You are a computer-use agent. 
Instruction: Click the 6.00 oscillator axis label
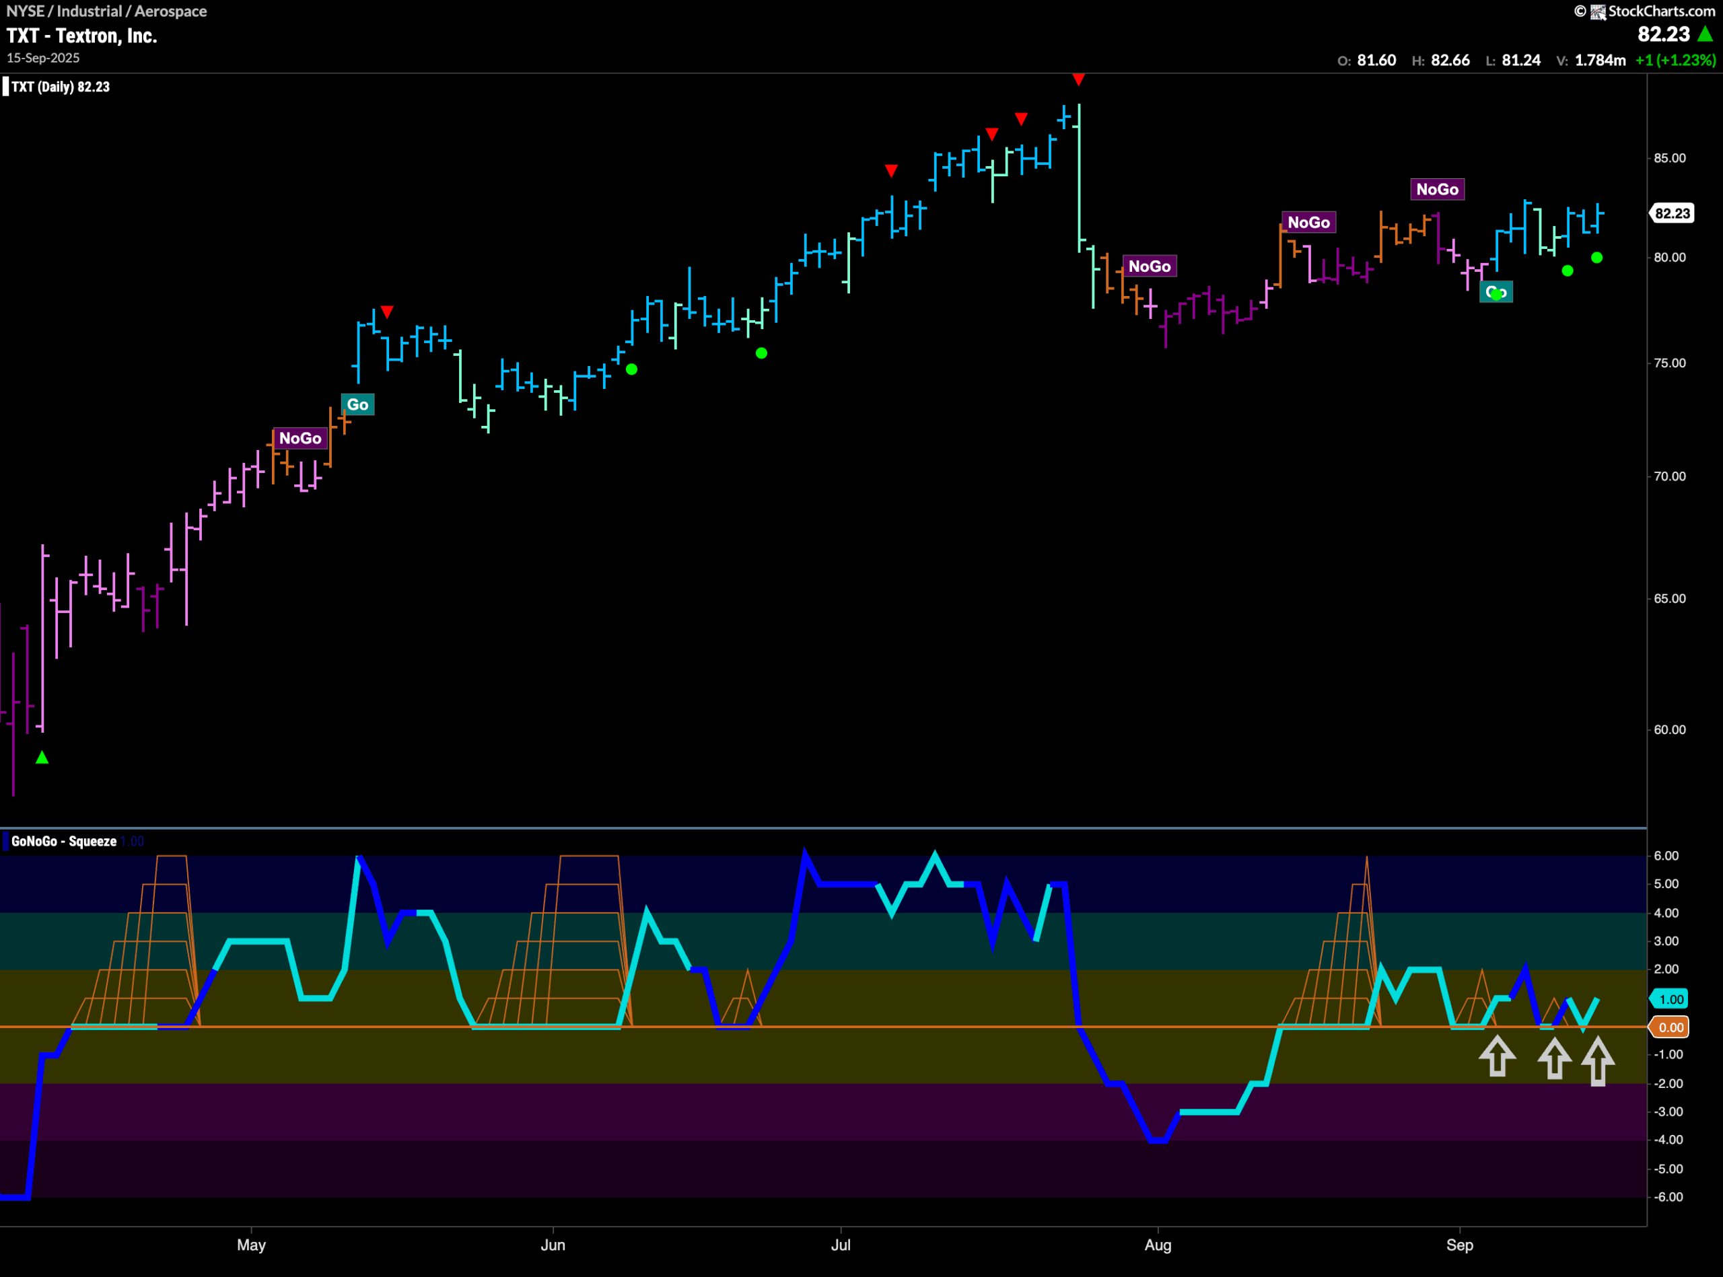pos(1666,856)
